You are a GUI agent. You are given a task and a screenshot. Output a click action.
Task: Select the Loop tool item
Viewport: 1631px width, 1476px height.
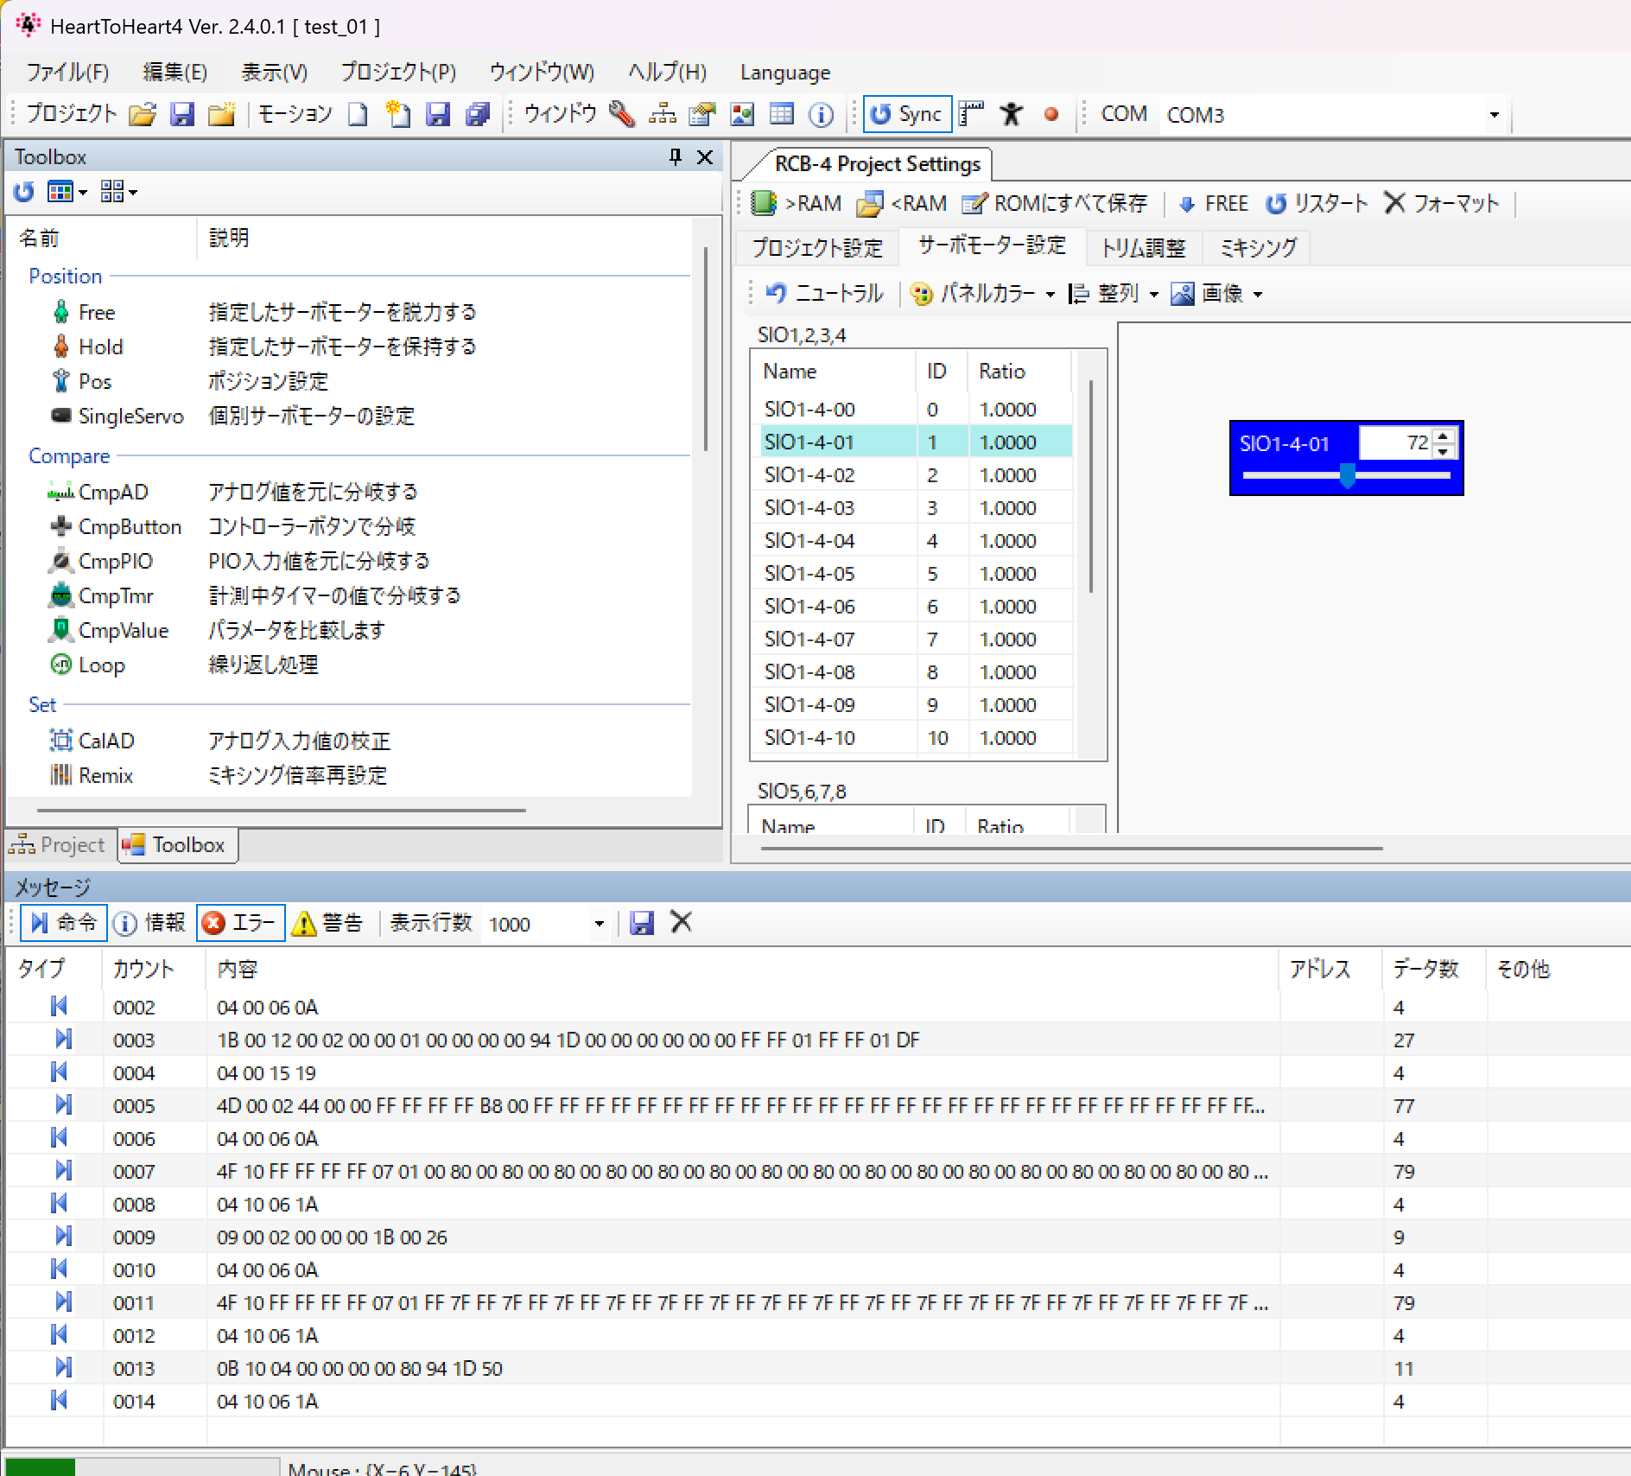click(x=101, y=665)
